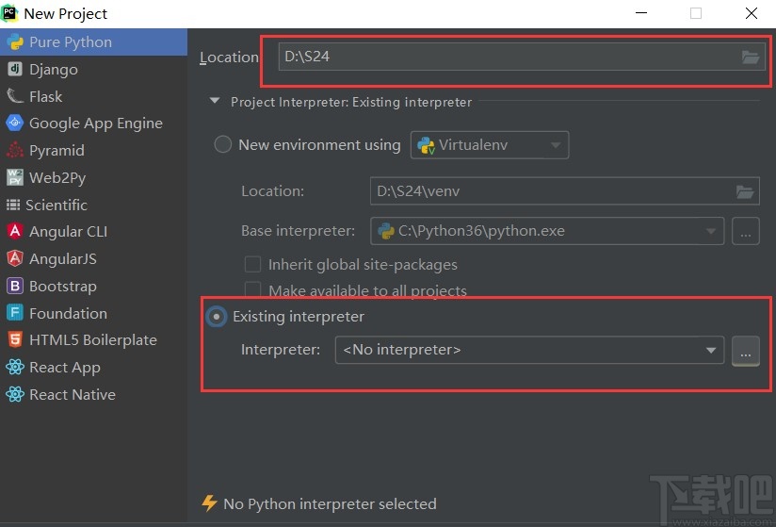776x527 pixels.
Task: Click the ellipsis button beside Interpreter dropdown
Action: pyautogui.click(x=745, y=351)
